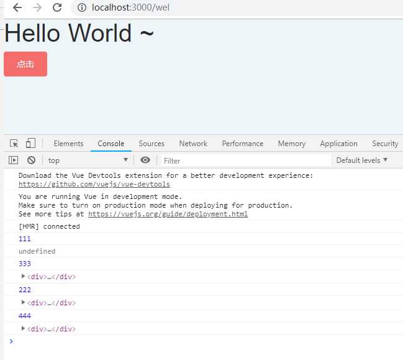
Task: Open the Sources tab
Action: [x=152, y=144]
